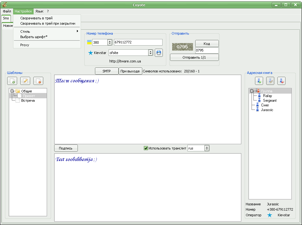Click the edit template pencil icon
The image size is (302, 225).
(x=25, y=81)
